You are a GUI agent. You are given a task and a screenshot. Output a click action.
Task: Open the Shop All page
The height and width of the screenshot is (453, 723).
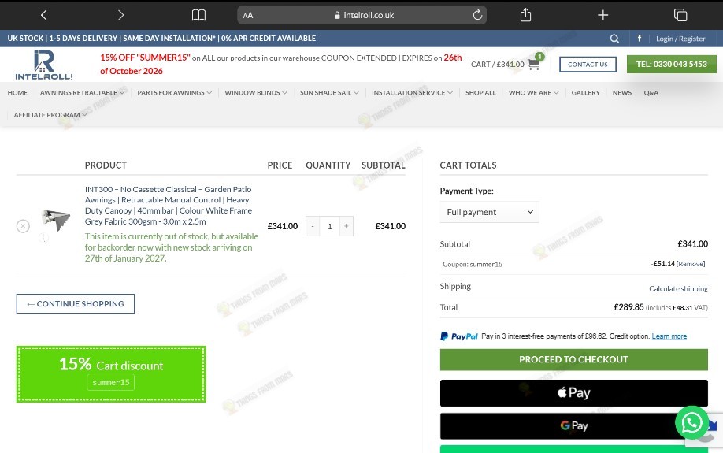pos(480,93)
